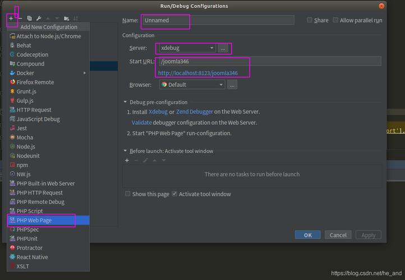Toggle the Share checkbox
This screenshot has width=405, height=280.
tap(310, 20)
